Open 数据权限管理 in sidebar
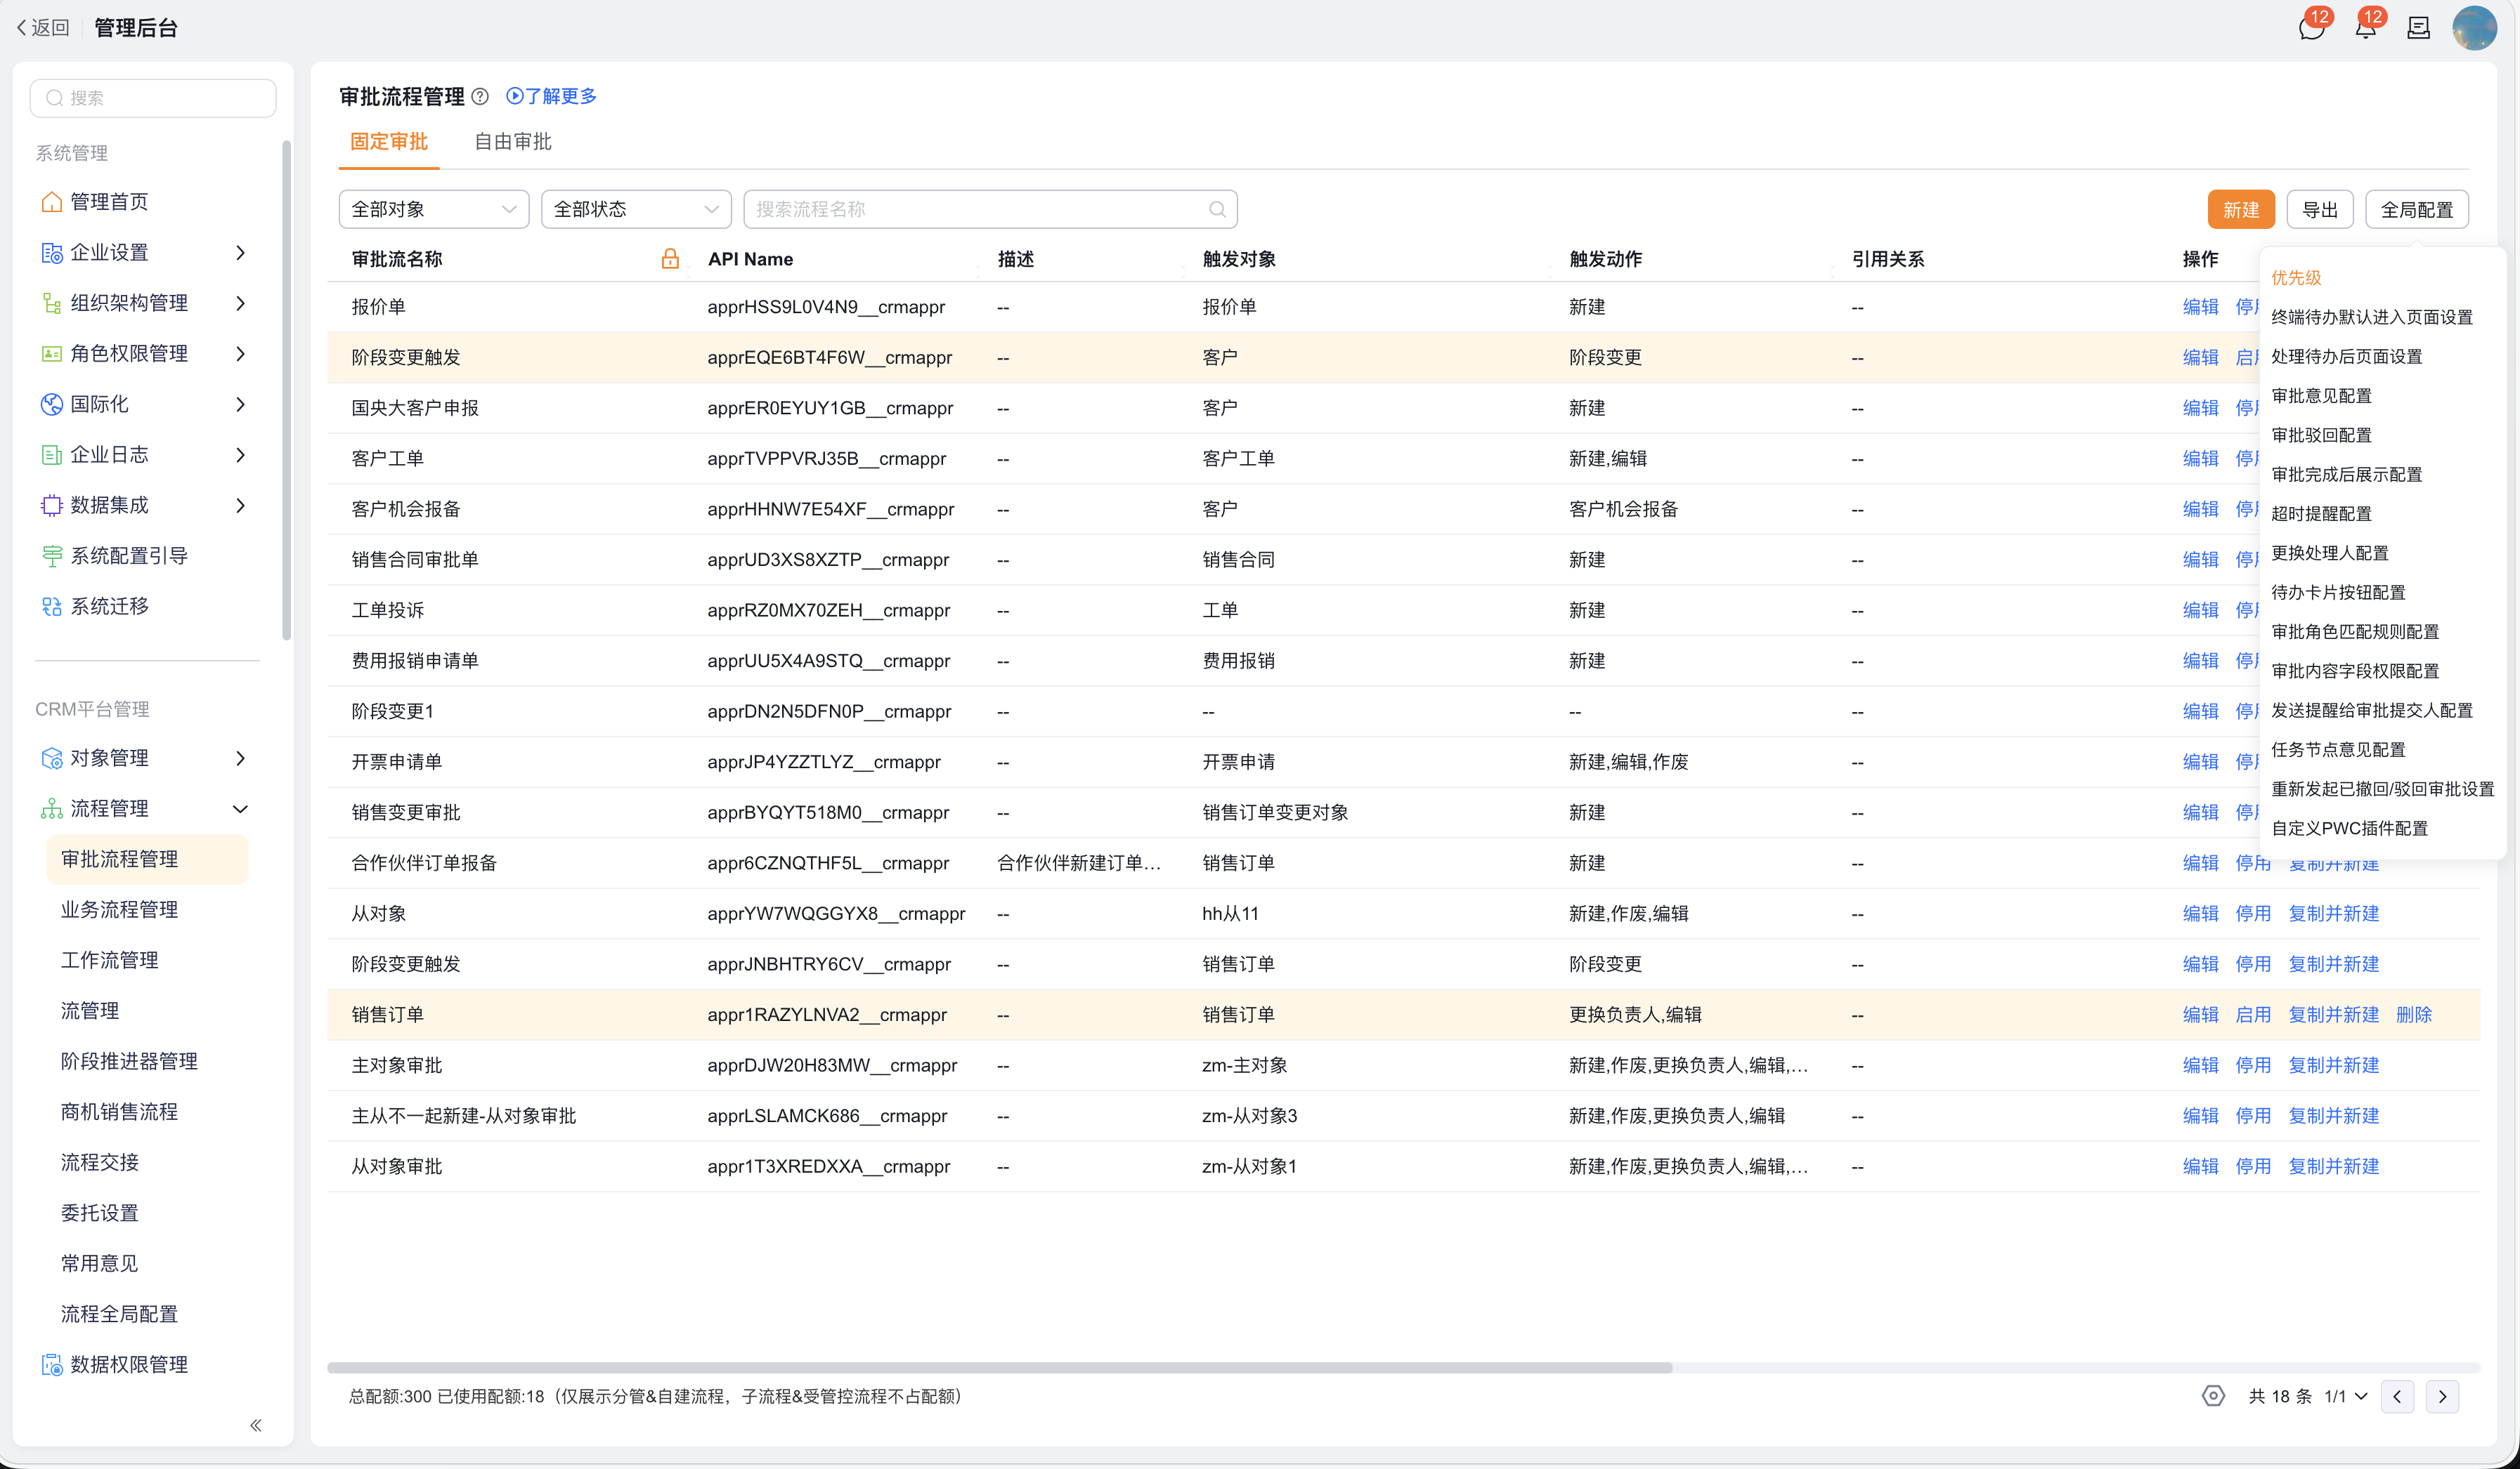Screen dimensions: 2520x1469 (x=129, y=1364)
